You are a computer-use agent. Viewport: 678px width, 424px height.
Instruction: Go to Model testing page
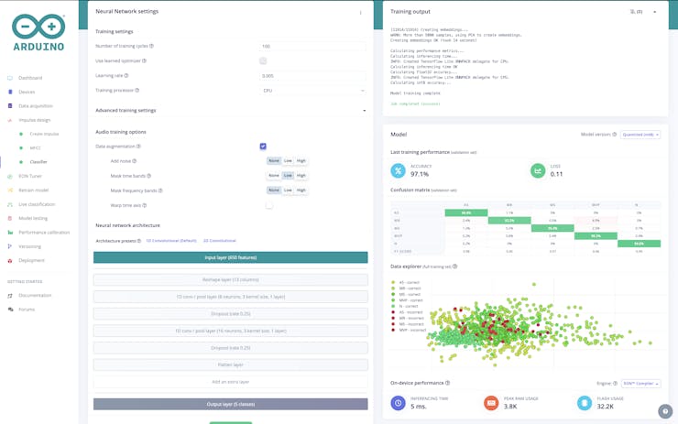(x=33, y=218)
